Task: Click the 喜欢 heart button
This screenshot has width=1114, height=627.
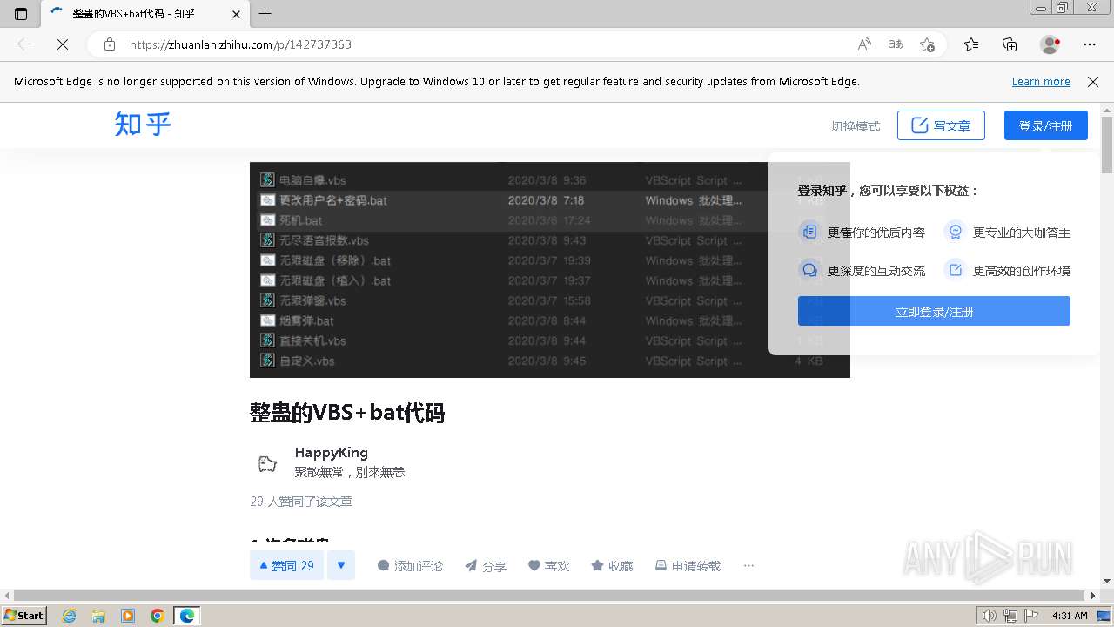Action: [549, 566]
